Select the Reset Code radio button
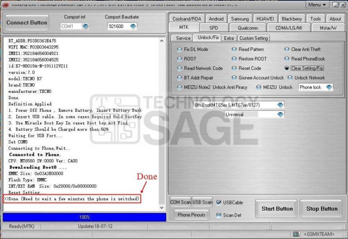This screenshot has height=239, width=348. point(234,68)
